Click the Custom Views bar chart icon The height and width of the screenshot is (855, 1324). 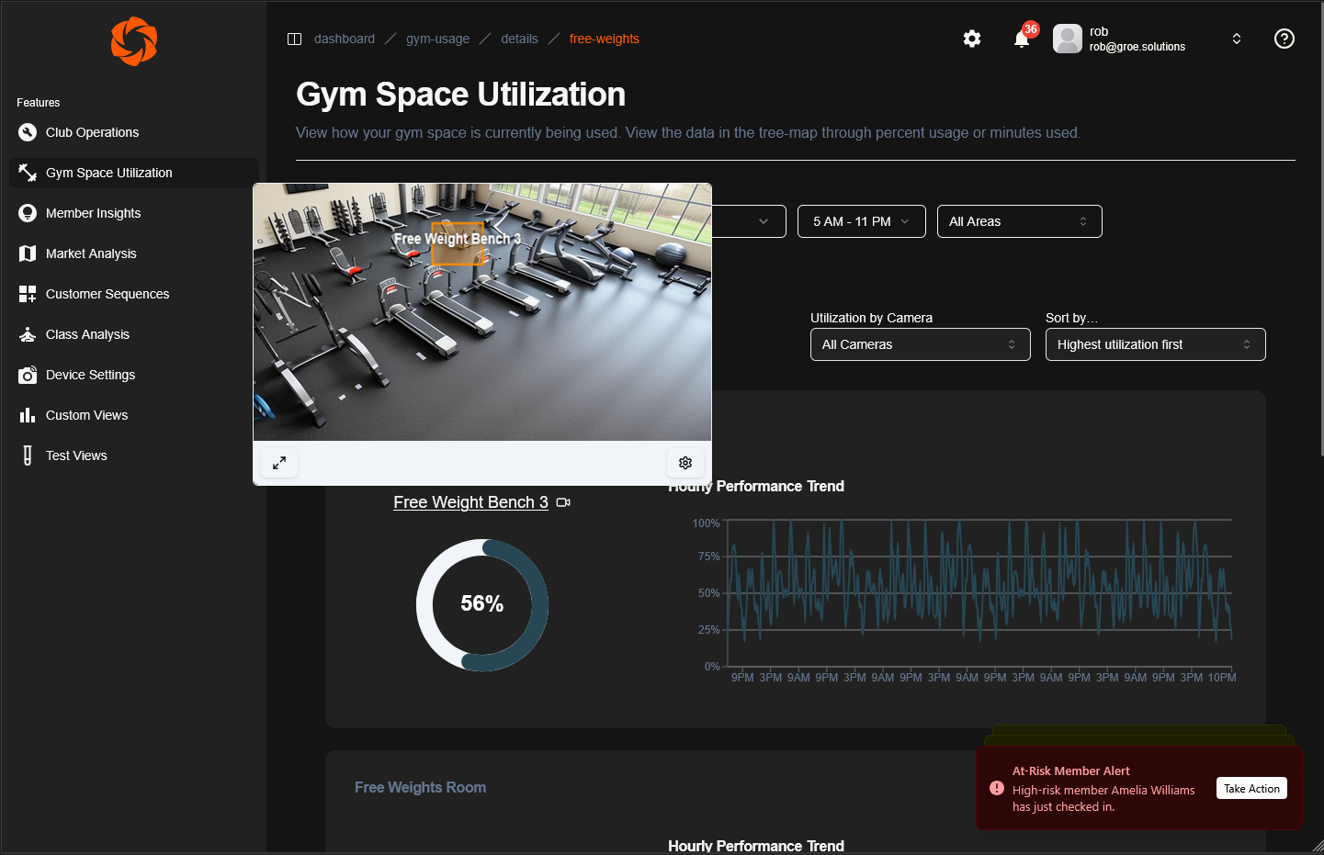click(28, 415)
